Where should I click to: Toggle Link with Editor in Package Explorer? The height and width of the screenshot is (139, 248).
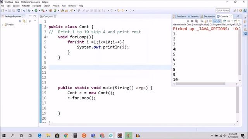point(24,21)
